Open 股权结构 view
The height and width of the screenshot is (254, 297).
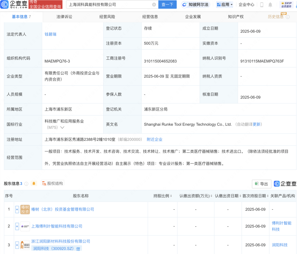click(53, 183)
